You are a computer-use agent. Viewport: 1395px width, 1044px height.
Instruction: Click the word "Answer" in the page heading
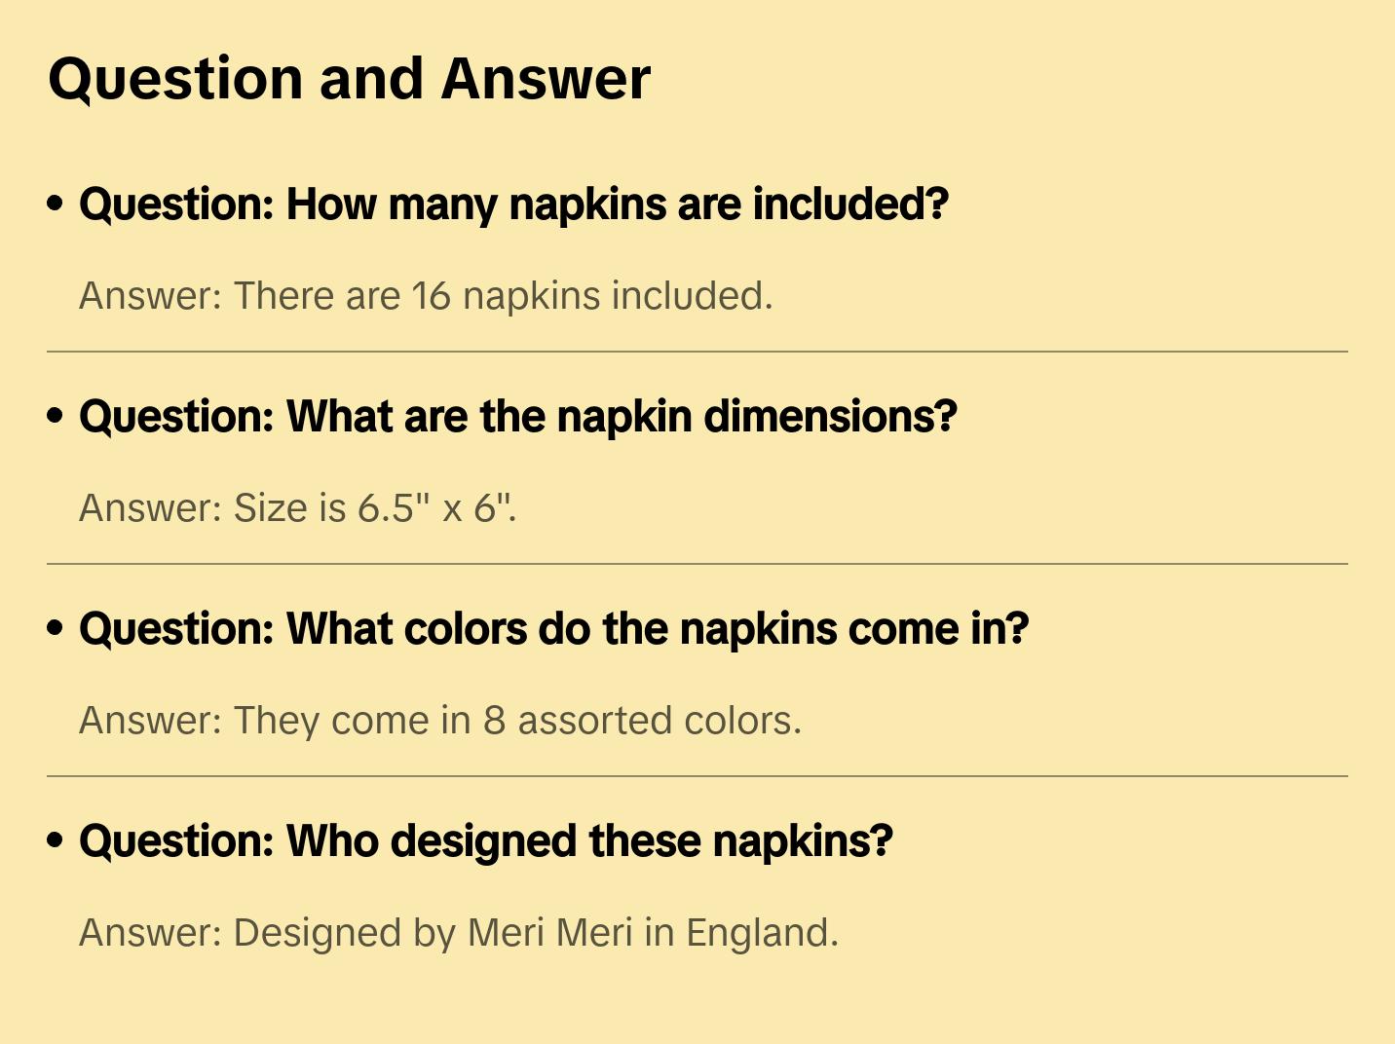[x=546, y=79]
